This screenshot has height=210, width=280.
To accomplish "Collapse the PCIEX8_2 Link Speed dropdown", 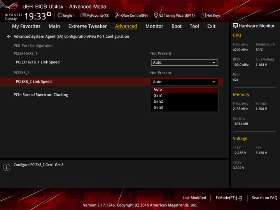I will [x=184, y=82].
